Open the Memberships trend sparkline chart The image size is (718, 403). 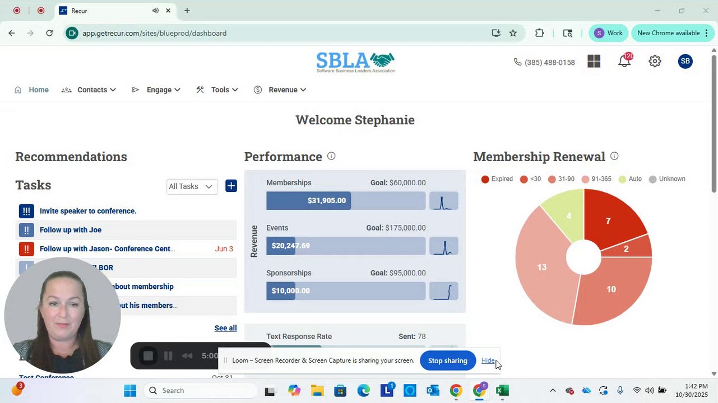click(x=444, y=200)
